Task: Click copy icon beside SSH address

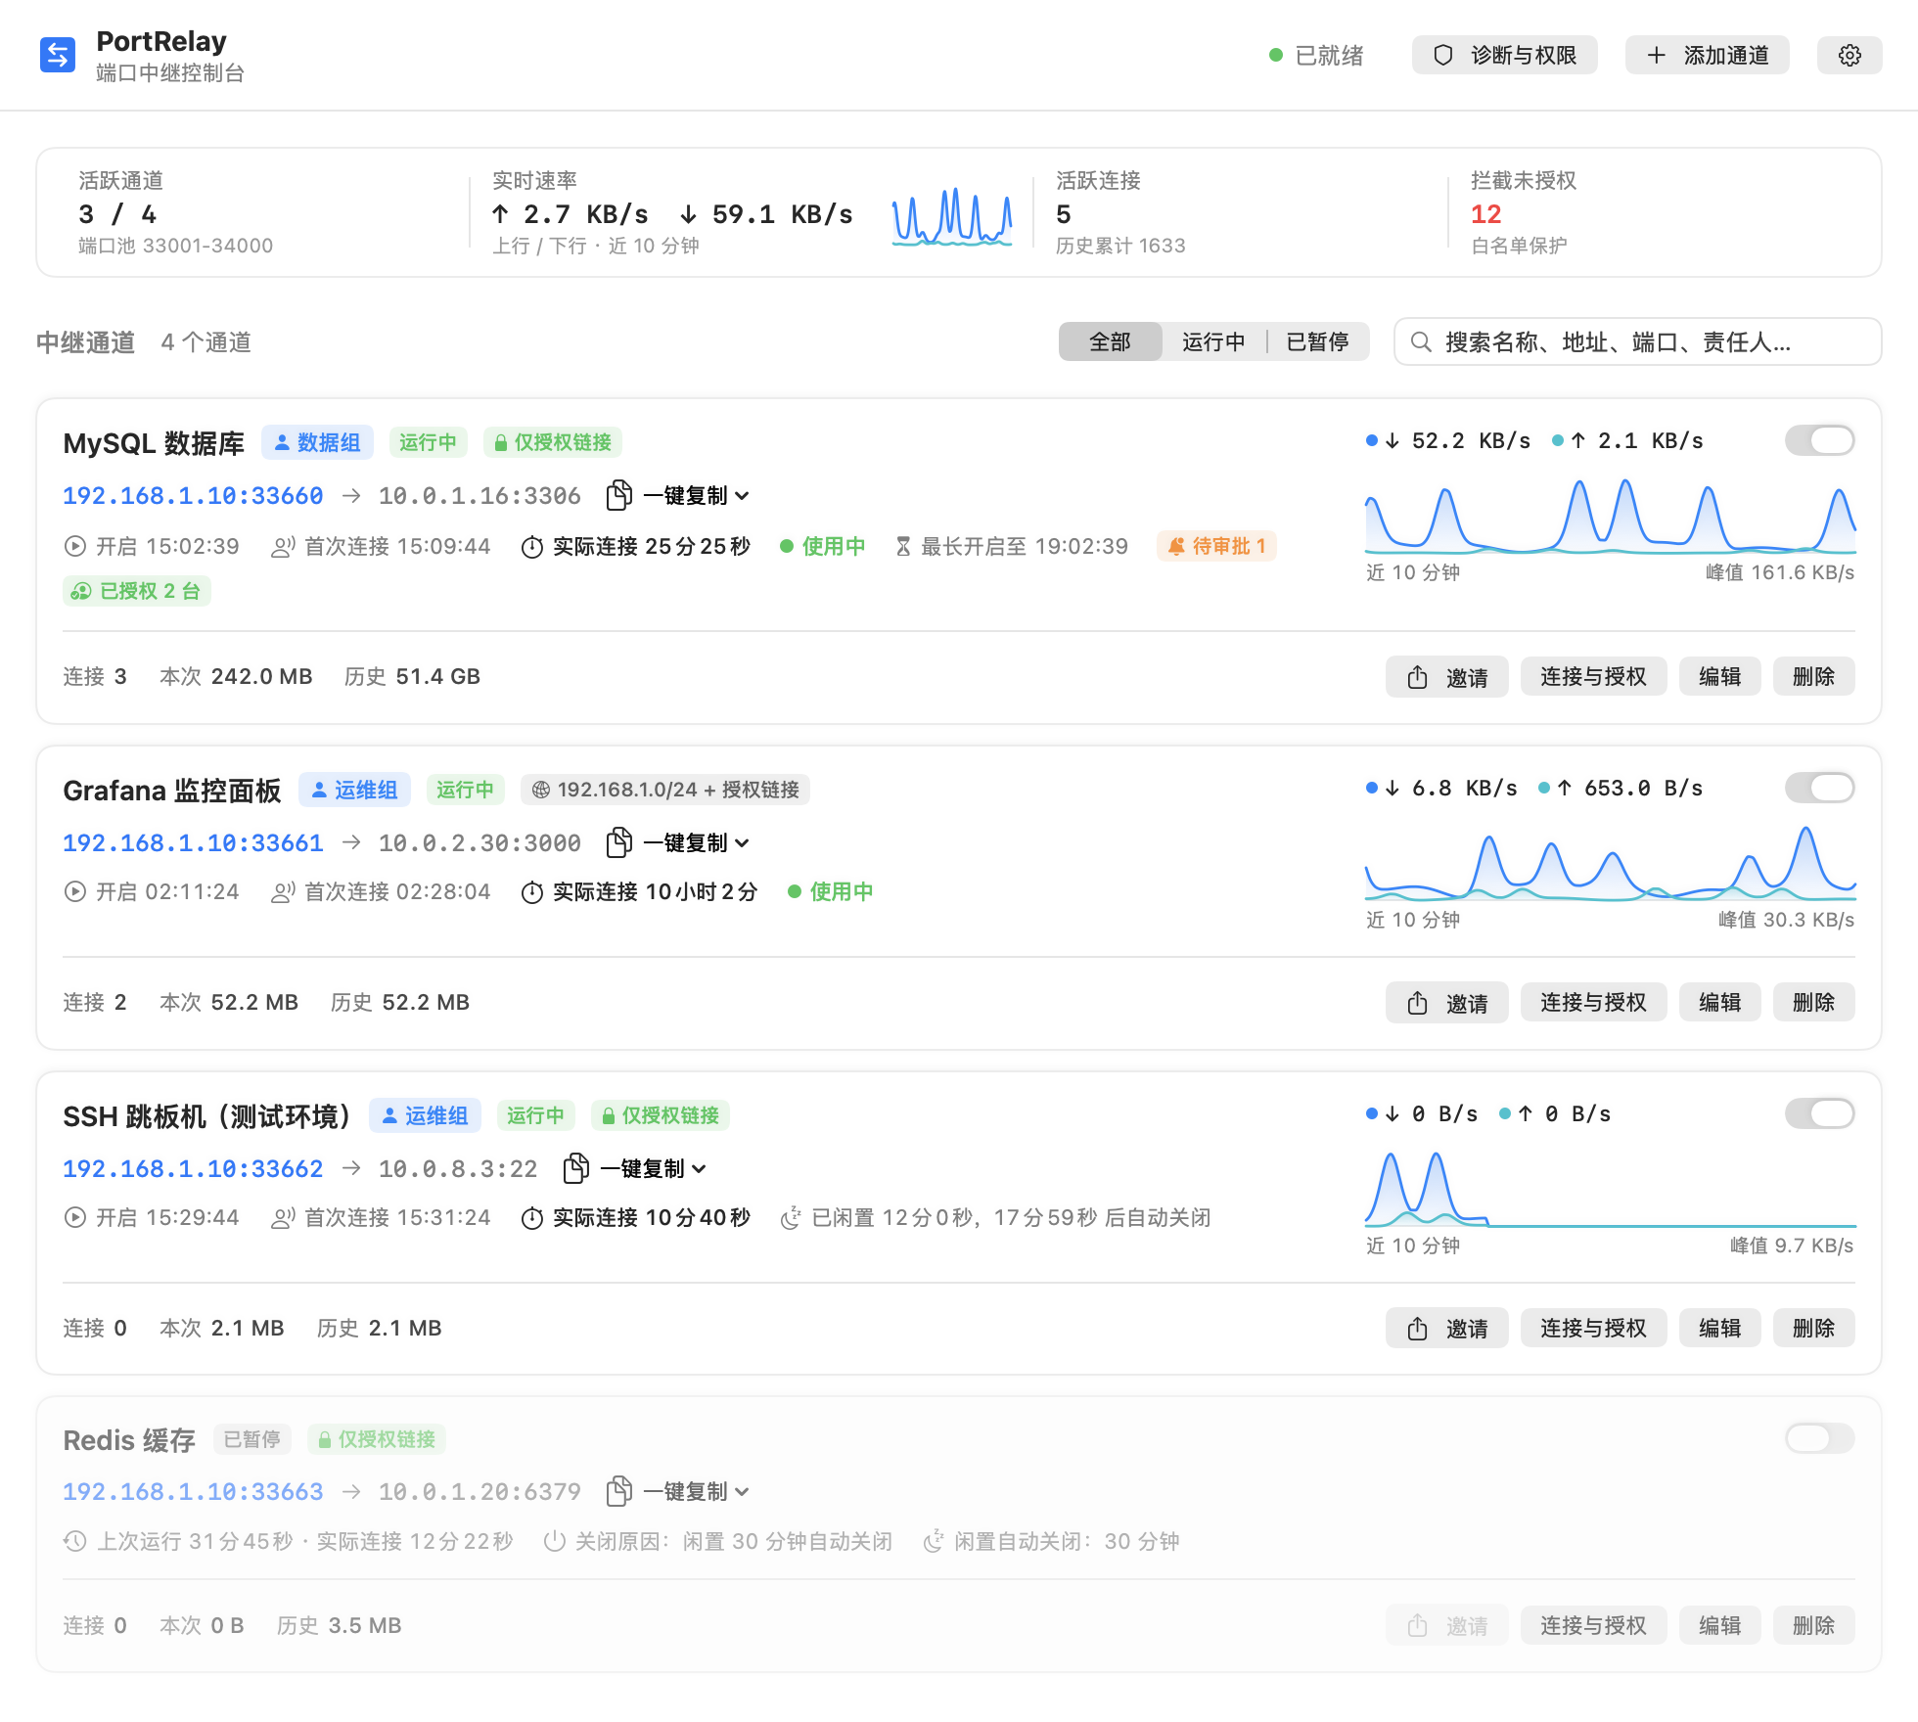Action: (x=575, y=1168)
